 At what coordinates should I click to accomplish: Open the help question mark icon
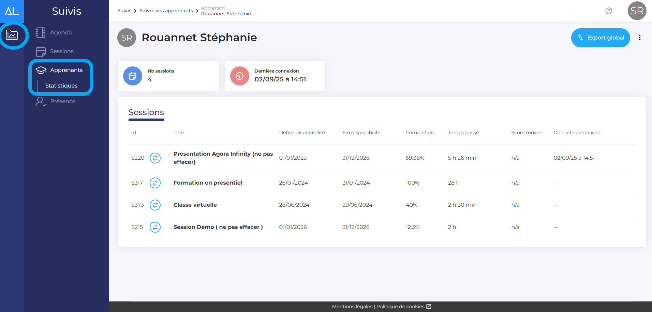pyautogui.click(x=609, y=11)
